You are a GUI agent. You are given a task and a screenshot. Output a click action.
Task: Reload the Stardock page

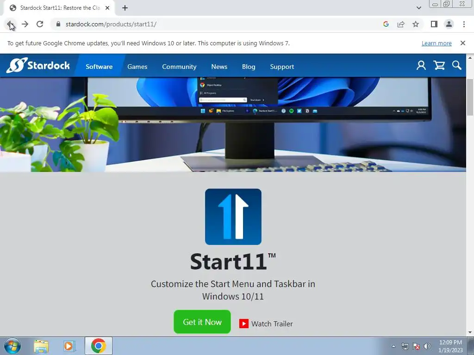(40, 24)
